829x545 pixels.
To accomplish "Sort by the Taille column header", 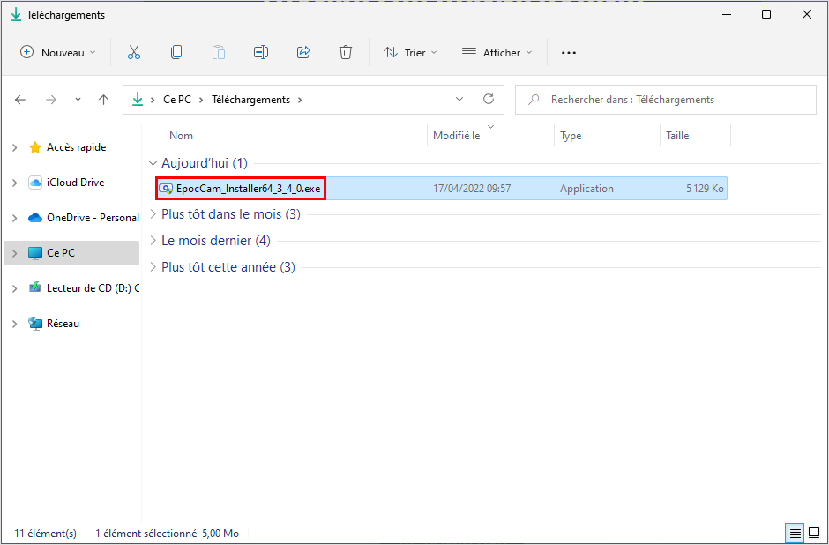I will pyautogui.click(x=677, y=135).
